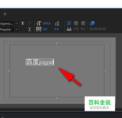Select the 百度jingyan text box
Viewport: 122px width, 118px height.
pyautogui.click(x=40, y=62)
